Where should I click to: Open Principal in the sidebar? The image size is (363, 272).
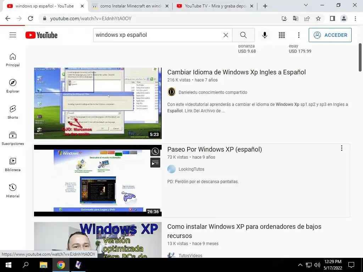13,59
